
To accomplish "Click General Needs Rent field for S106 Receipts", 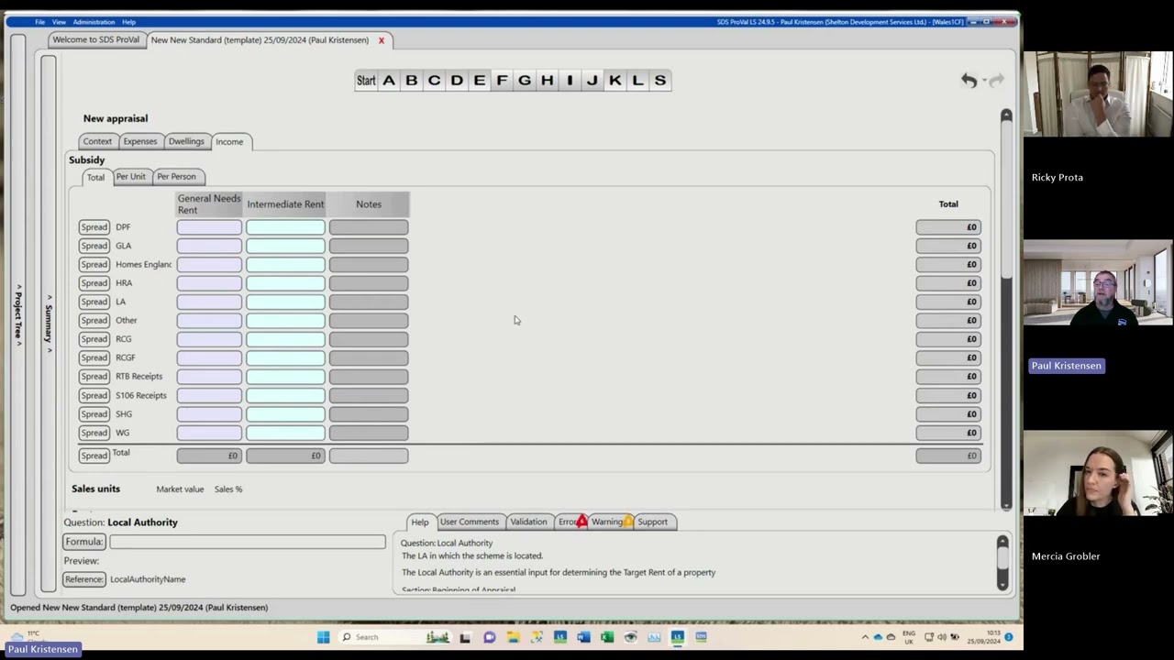I will click(x=209, y=395).
